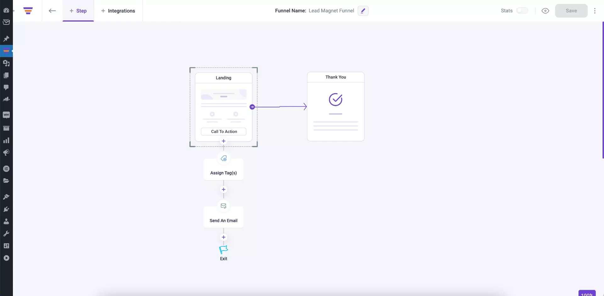
Task: Open the WPFunnels funnel sidebar icon
Action: (6, 51)
